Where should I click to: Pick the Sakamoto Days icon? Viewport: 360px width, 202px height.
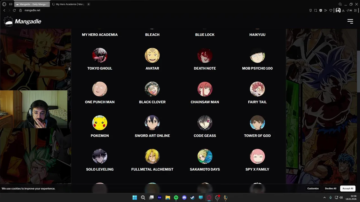point(205,156)
